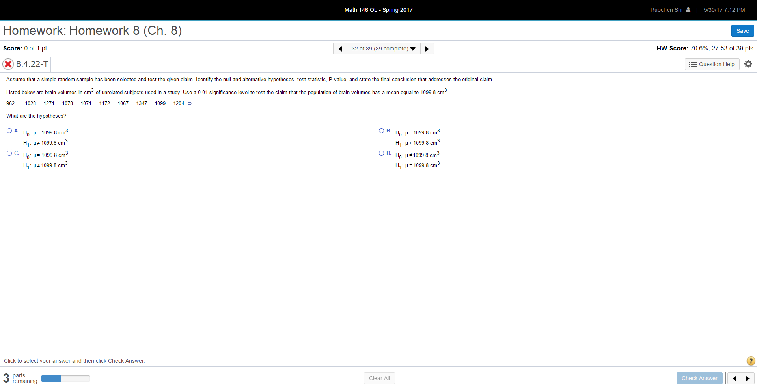Click the Ruochen Shi user name

666,10
